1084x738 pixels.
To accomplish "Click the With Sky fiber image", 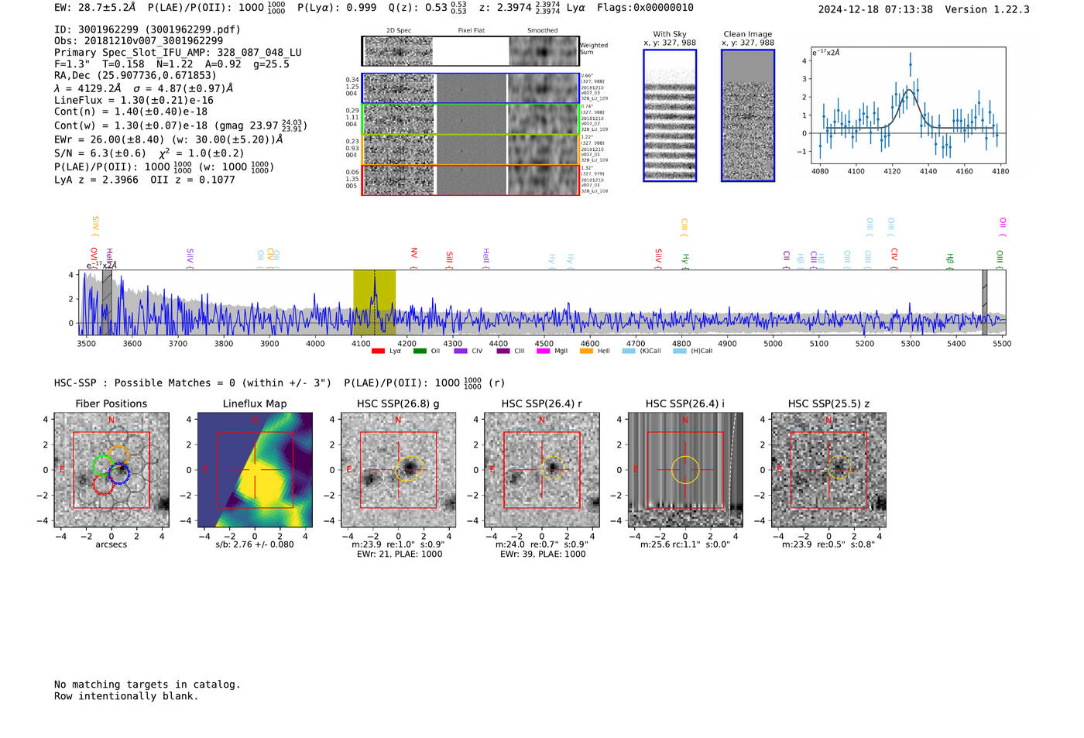I will click(670, 115).
